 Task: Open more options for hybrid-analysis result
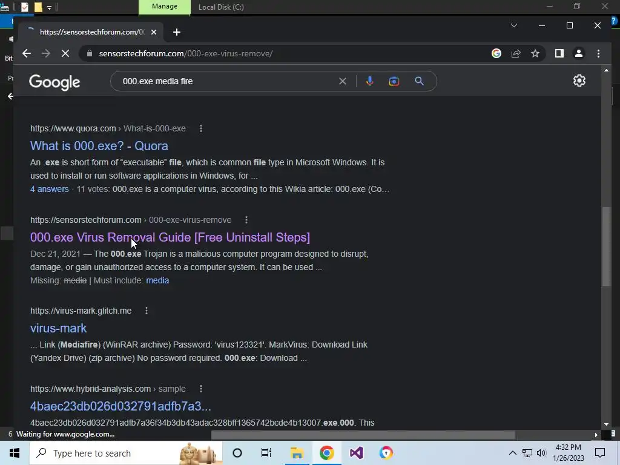[x=201, y=389]
